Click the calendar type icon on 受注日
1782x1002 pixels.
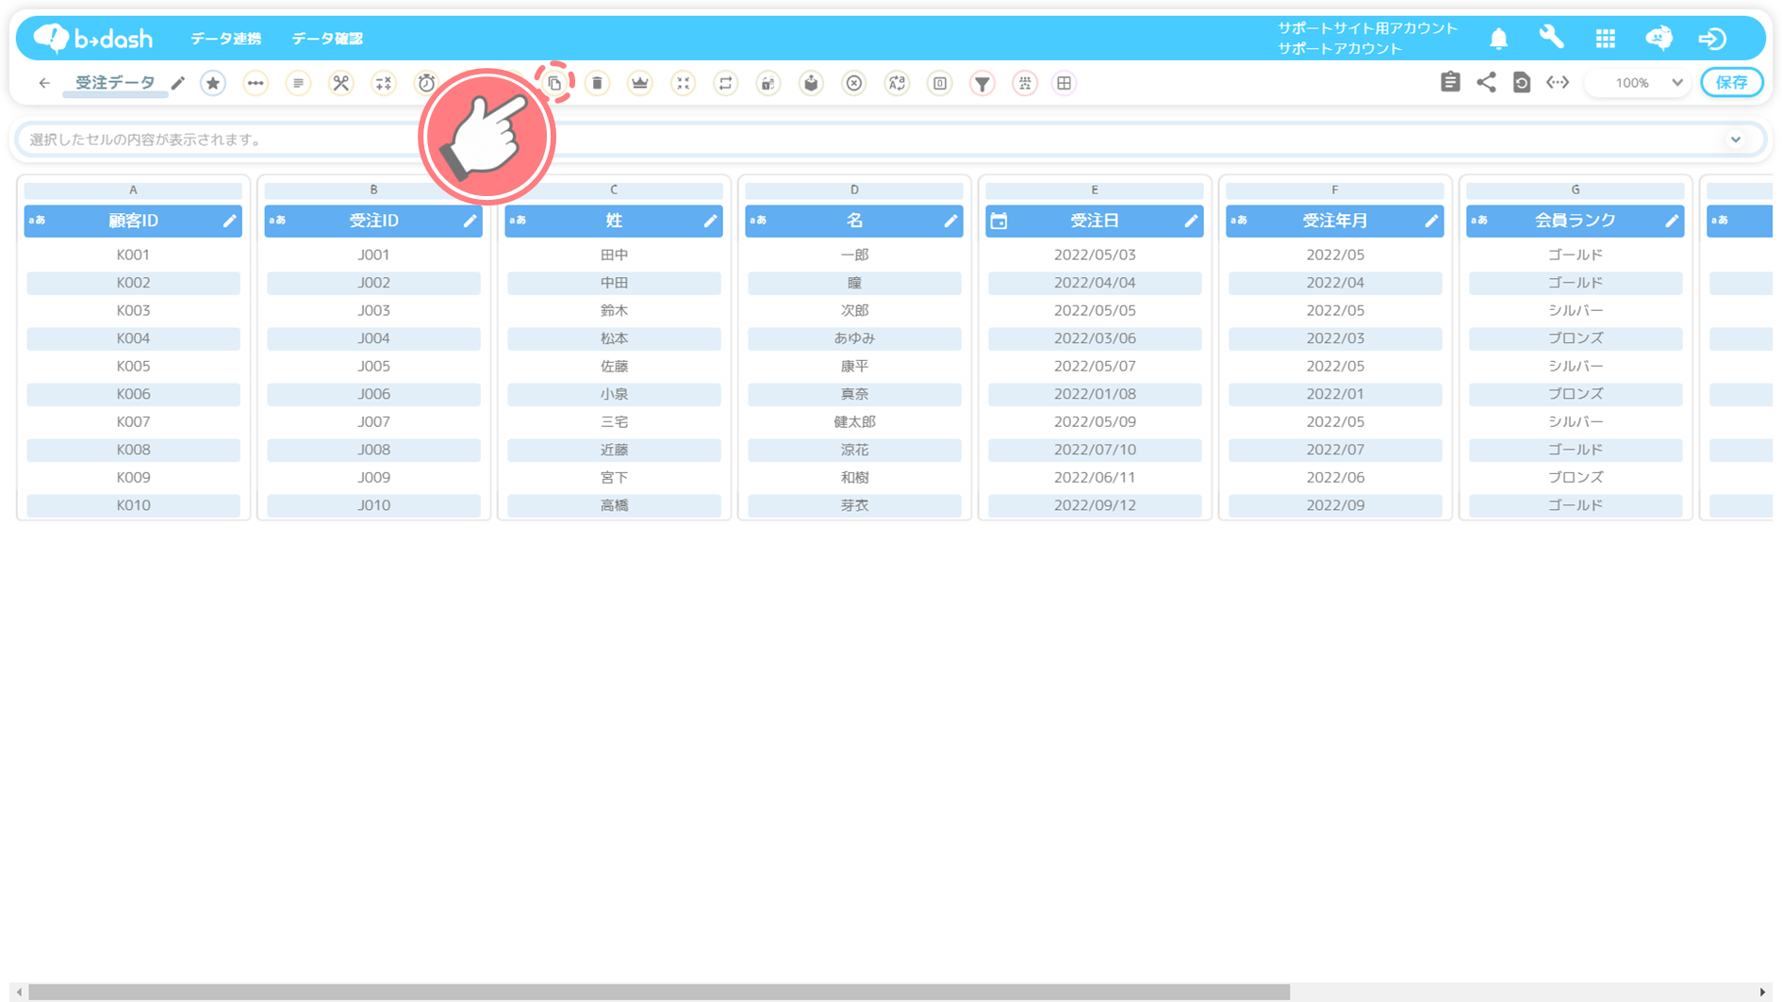coord(999,221)
